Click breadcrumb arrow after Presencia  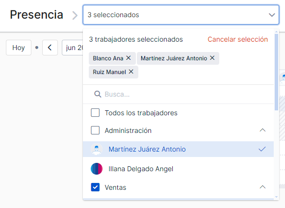[75, 15]
